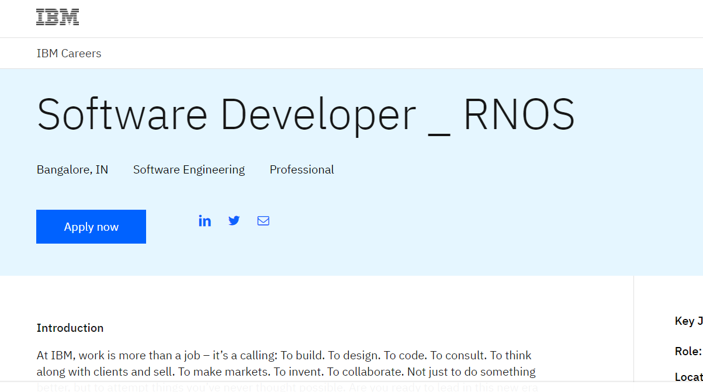
Task: Click the Professional level text
Action: coord(302,170)
